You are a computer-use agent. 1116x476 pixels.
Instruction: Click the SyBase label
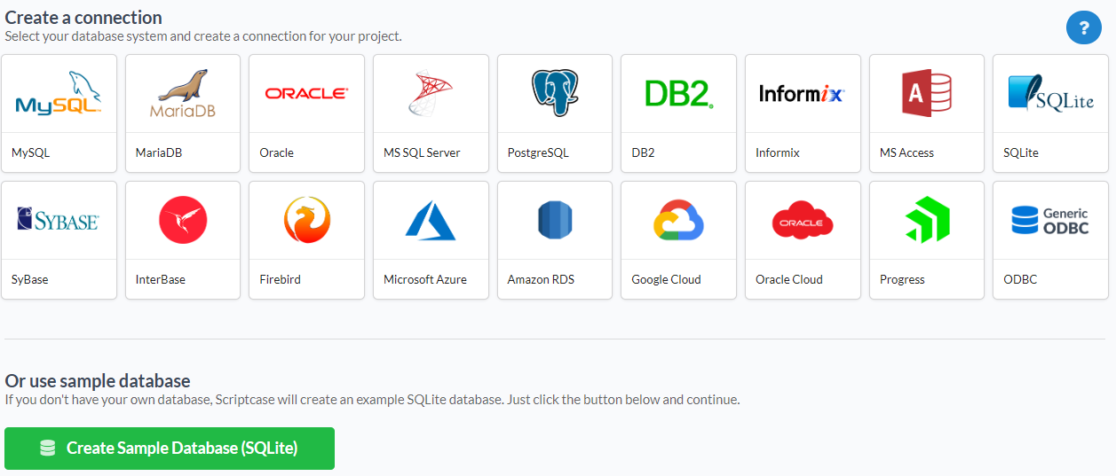coord(30,279)
